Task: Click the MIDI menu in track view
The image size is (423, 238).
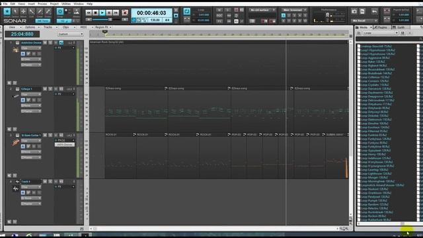Action: 84,27
